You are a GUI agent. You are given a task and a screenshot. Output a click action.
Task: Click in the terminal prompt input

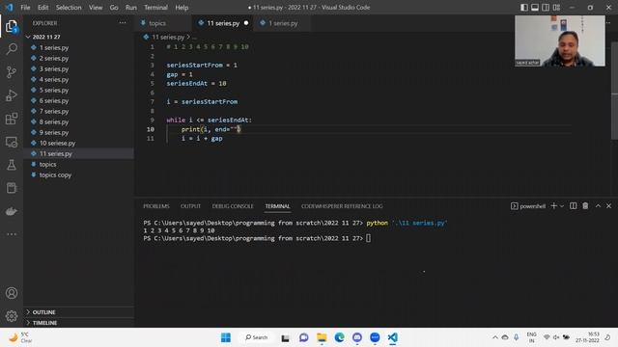[368, 238]
